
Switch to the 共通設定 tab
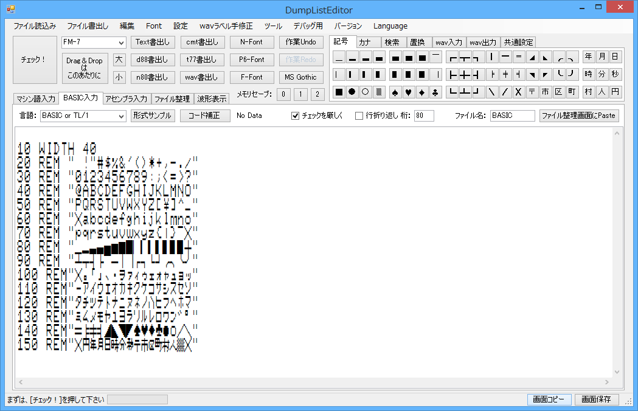(518, 43)
